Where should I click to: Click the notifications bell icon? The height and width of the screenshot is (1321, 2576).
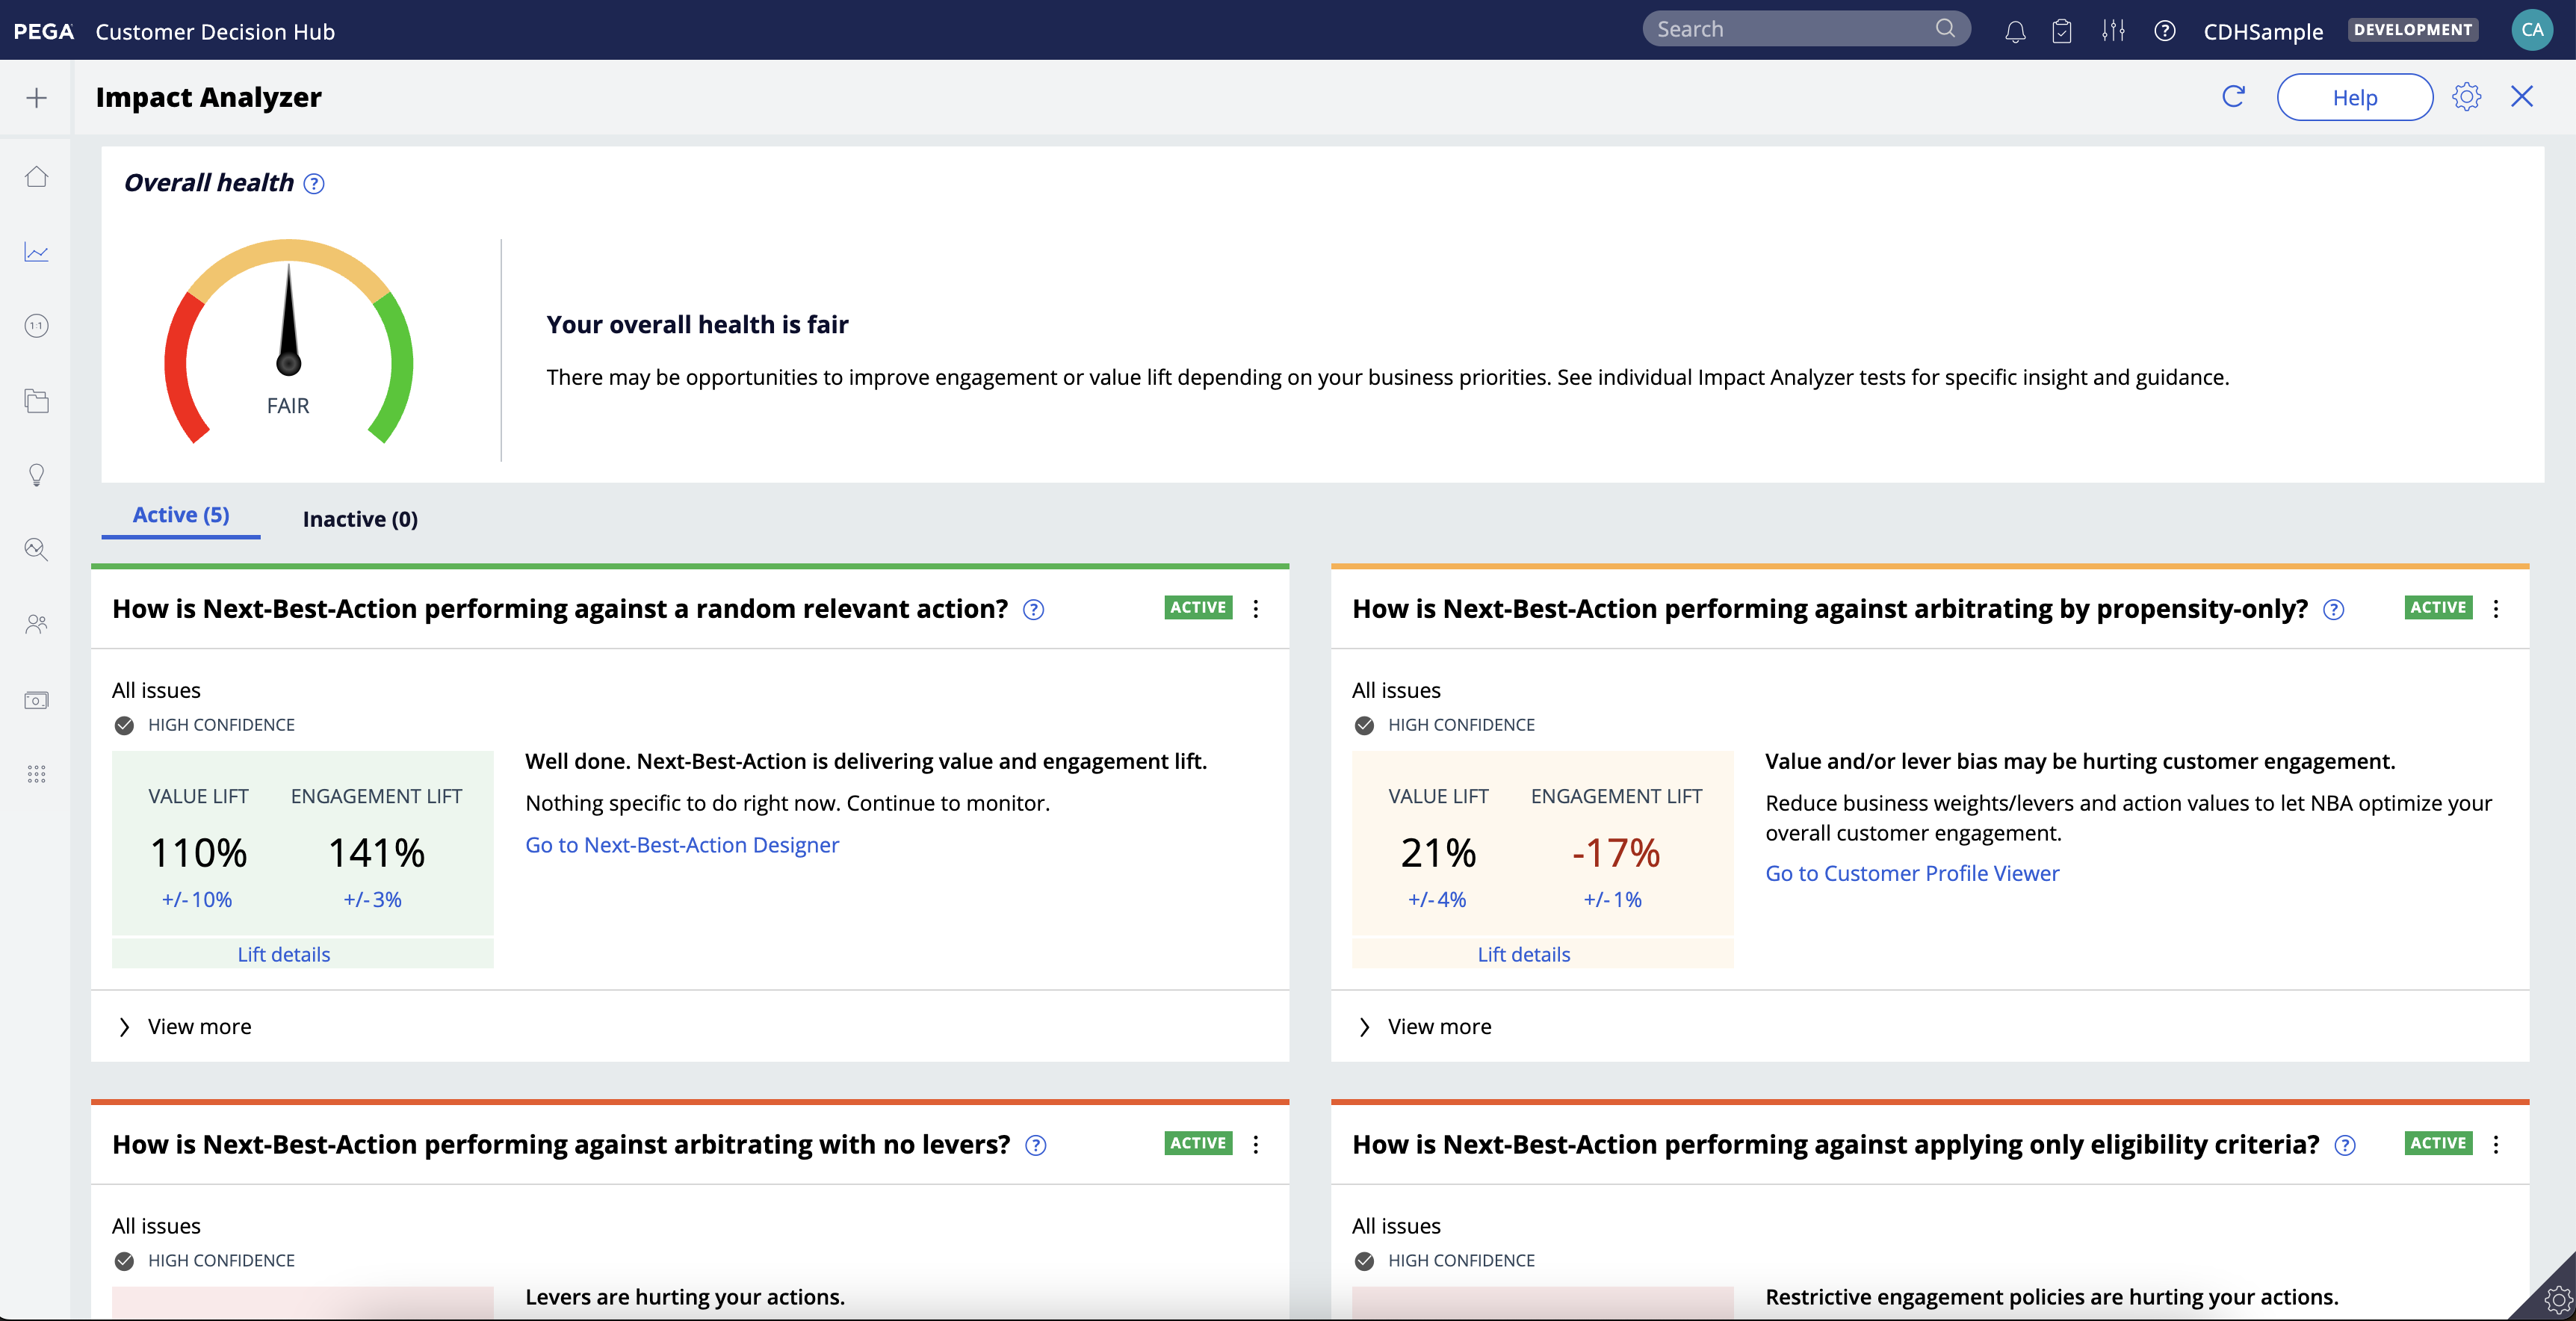2013,31
